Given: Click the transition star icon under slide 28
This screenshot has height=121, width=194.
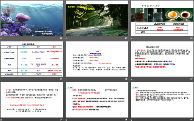Looking at the screenshot, I should click(2, 38).
